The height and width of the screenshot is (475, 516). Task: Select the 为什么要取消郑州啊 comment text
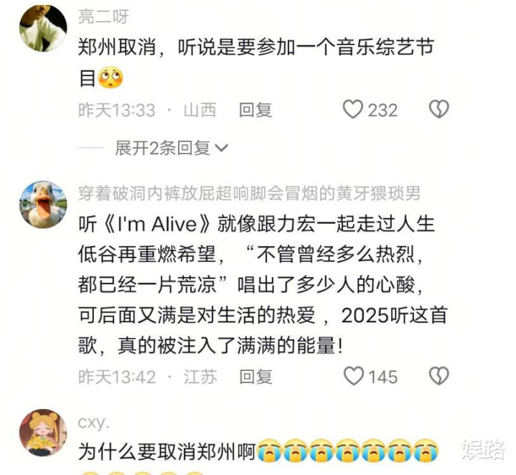167,451
